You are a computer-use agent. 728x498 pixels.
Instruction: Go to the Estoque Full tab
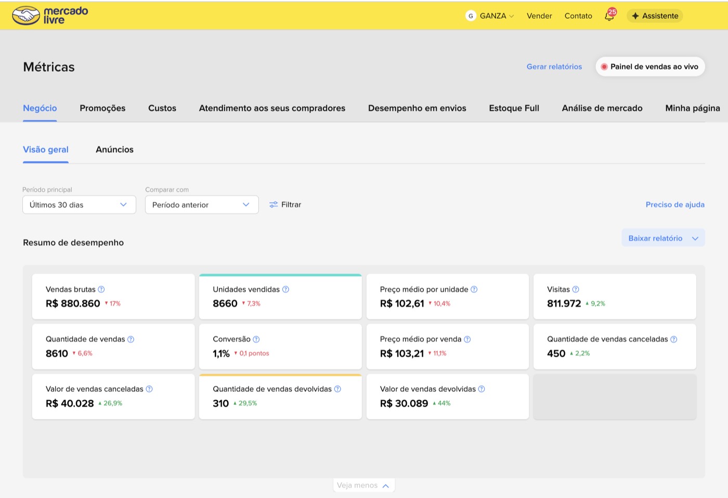(x=514, y=108)
